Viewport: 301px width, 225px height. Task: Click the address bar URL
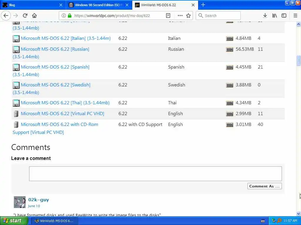tap(112, 16)
